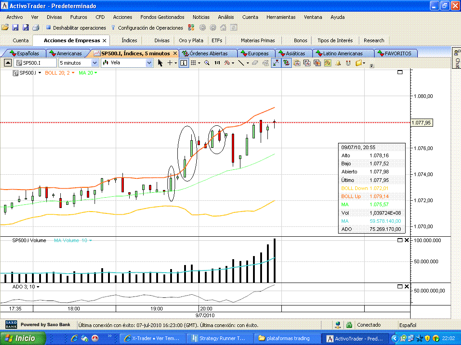Open the Herramientas menu
Viewport: 461px width, 345px height.
(280, 17)
